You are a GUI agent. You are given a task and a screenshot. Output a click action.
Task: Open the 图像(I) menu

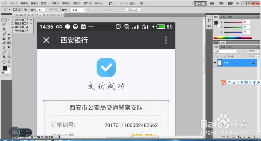34,3
